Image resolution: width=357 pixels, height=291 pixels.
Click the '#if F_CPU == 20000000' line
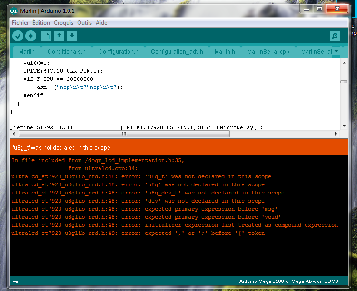(58, 79)
